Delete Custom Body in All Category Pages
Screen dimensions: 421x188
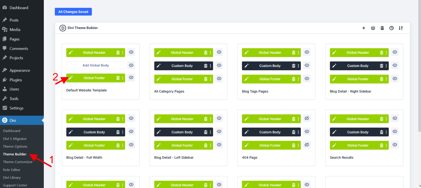pos(206,66)
